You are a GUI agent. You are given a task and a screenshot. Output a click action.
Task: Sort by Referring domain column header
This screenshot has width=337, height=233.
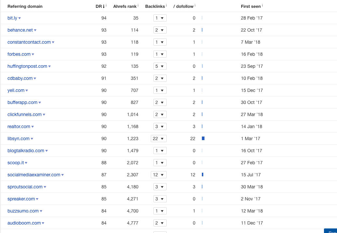point(25,7)
